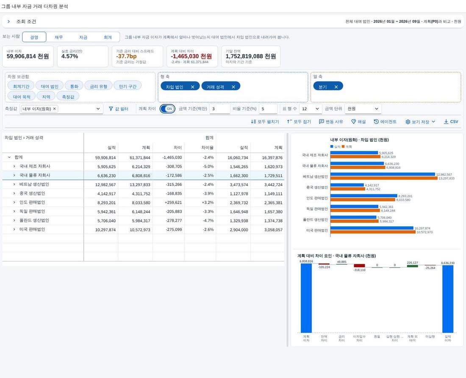Open the 보기 저장 dropdown arrow
This screenshot has width=466, height=378.
(x=433, y=122)
